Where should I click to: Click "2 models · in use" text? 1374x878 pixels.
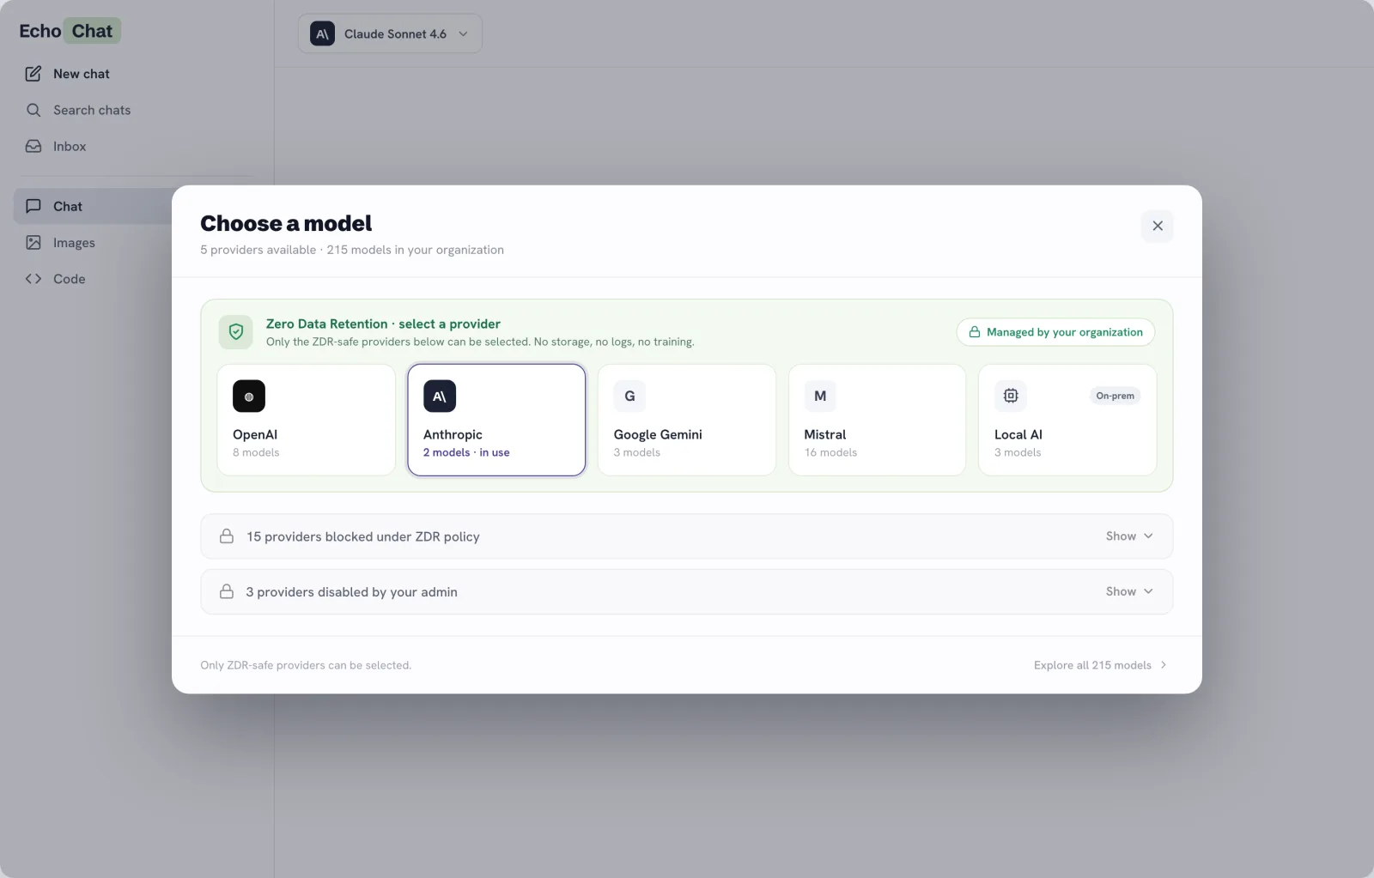466,453
